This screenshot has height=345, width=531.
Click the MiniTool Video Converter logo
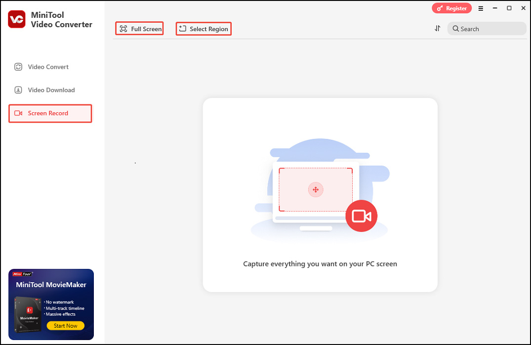[x=17, y=19]
